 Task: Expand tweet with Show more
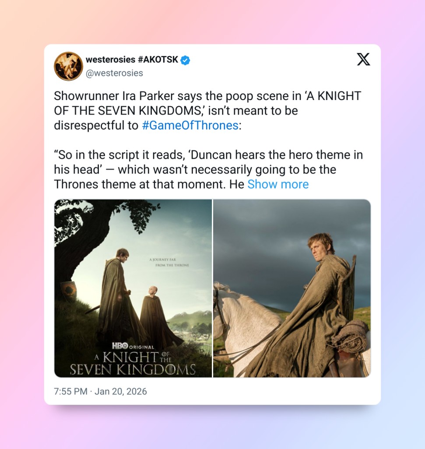[278, 184]
